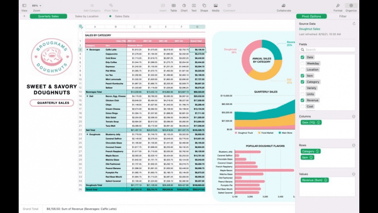Click the Broughams Doughnuts logo image
The image size is (378, 213).
coord(52,57)
